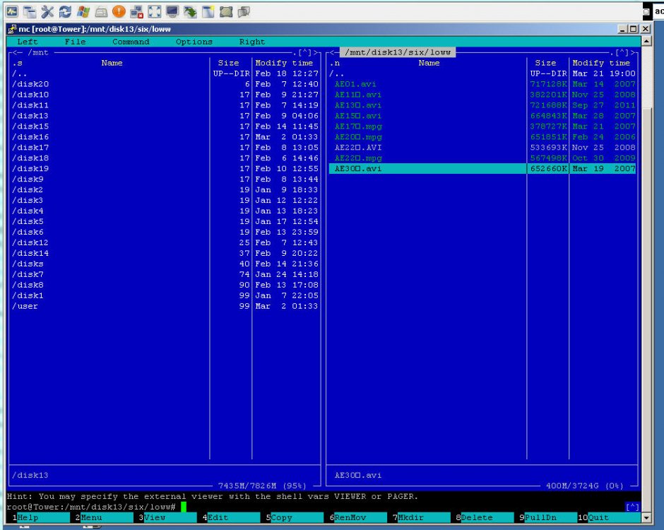Select the file sized 382201K

click(482, 95)
